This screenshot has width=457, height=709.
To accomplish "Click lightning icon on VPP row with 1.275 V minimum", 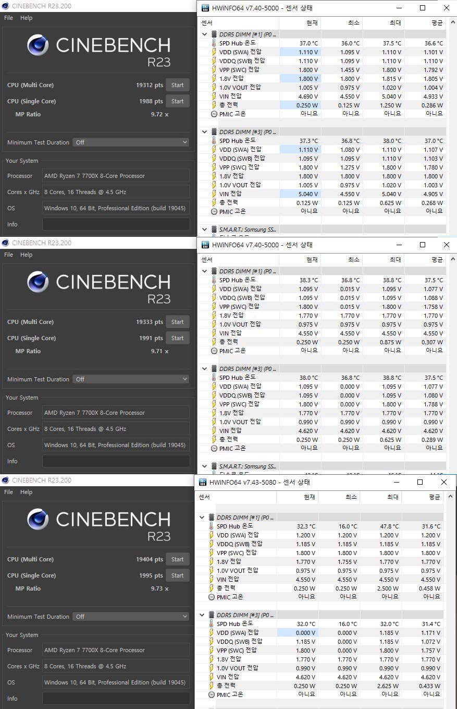I will (214, 167).
